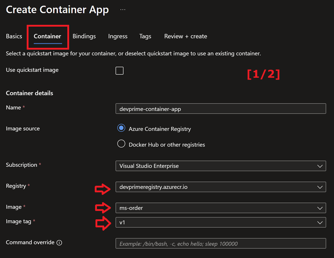334x258 pixels.
Task: Click the Image dropdown chevron
Action: 319,207
